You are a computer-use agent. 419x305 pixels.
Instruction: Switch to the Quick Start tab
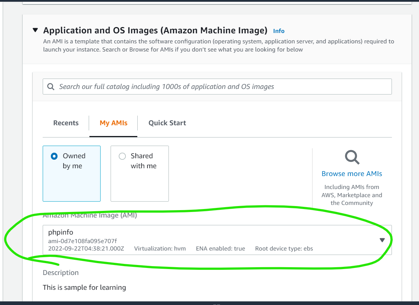[x=167, y=123]
